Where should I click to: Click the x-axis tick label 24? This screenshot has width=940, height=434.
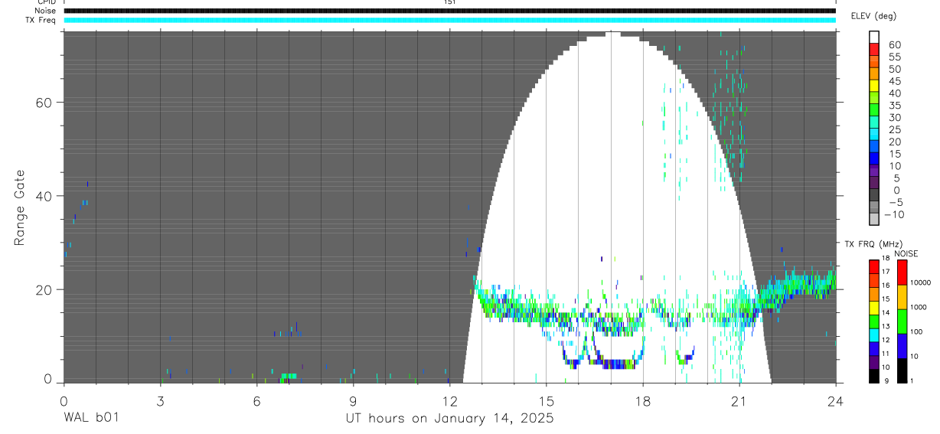pos(836,400)
